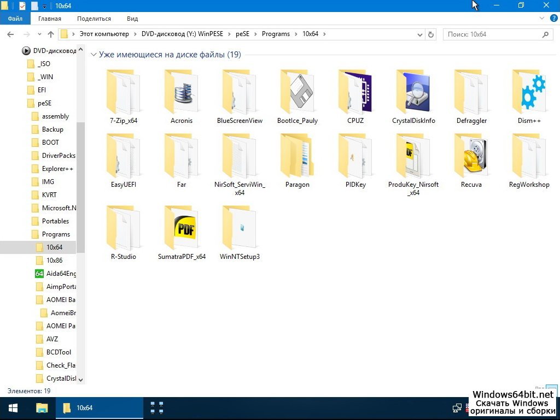Open the Файл menu
The height and width of the screenshot is (420, 560).
click(x=15, y=19)
